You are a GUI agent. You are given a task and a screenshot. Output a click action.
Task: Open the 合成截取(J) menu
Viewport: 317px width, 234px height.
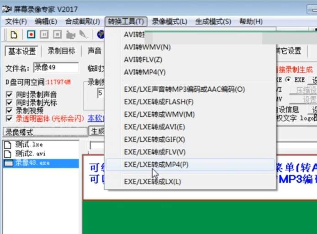click(83, 21)
